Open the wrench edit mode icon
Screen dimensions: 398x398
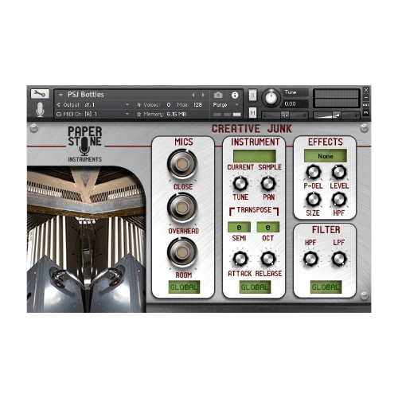(x=40, y=94)
